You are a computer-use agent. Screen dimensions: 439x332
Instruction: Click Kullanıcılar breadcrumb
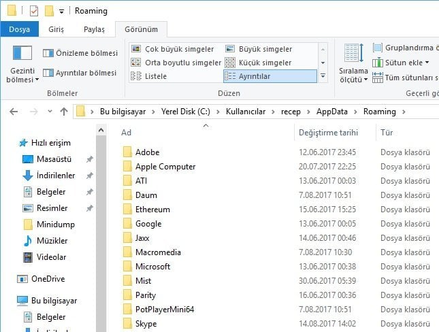[246, 112]
